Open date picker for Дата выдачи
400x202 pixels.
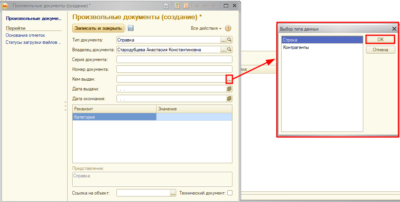click(x=229, y=89)
